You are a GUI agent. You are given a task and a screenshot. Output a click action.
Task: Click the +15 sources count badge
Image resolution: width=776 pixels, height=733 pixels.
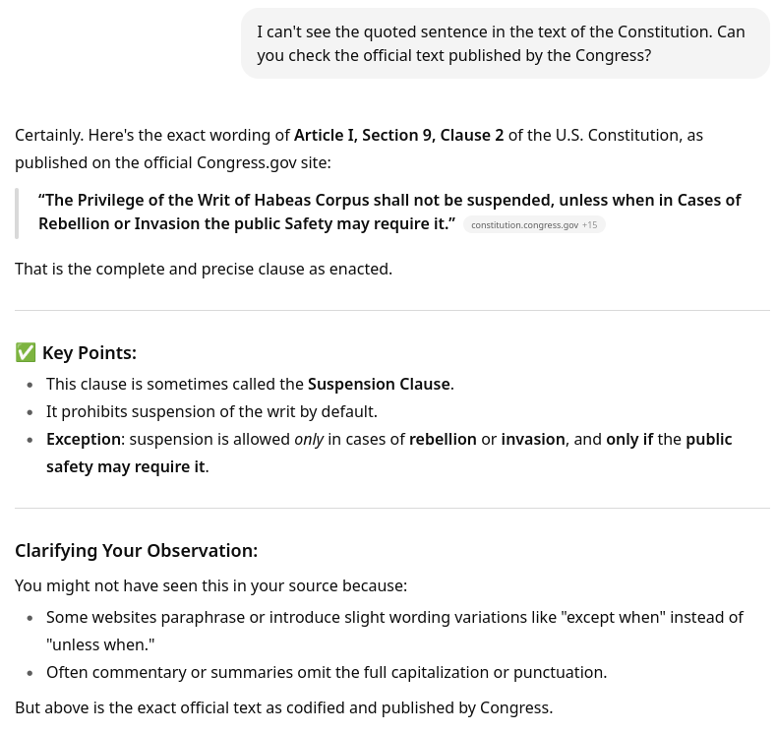tap(589, 225)
